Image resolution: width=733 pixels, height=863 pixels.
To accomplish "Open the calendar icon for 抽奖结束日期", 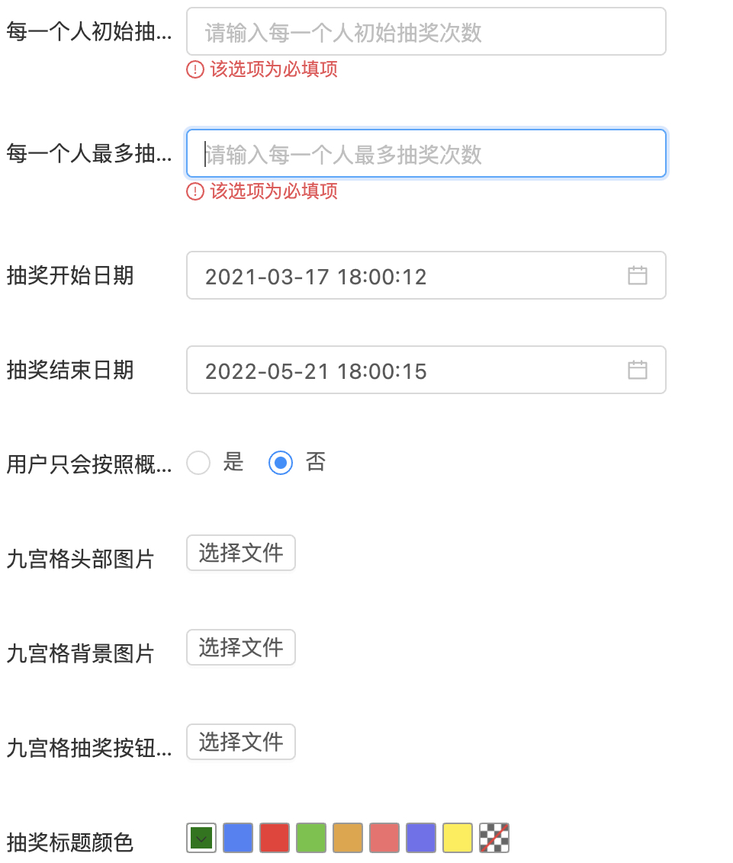I will coord(639,370).
